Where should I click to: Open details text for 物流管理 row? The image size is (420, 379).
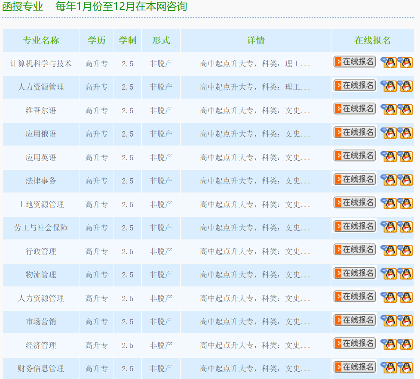[255, 275]
